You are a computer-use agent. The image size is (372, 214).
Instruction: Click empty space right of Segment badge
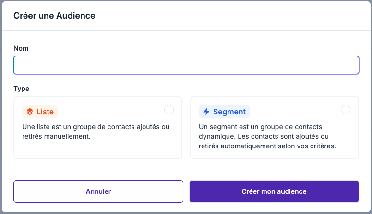pos(293,112)
